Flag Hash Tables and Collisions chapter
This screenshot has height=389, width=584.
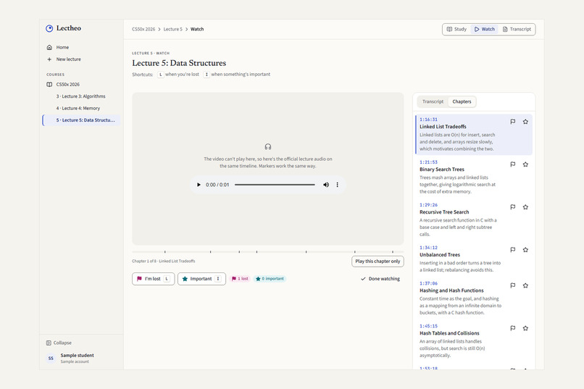513,328
